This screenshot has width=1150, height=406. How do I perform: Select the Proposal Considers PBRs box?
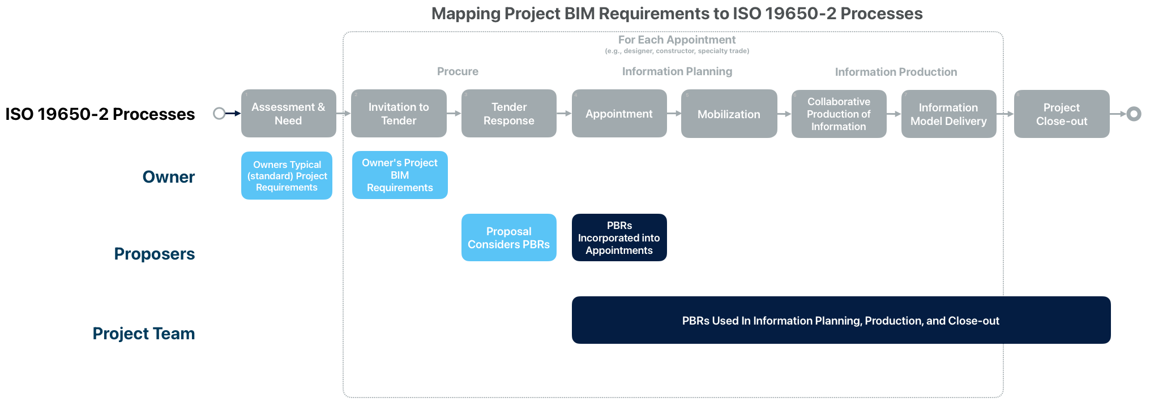click(508, 237)
